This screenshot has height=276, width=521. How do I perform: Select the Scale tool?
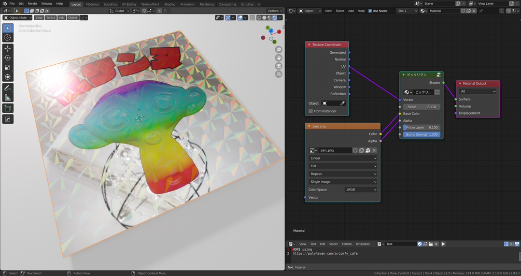8,67
